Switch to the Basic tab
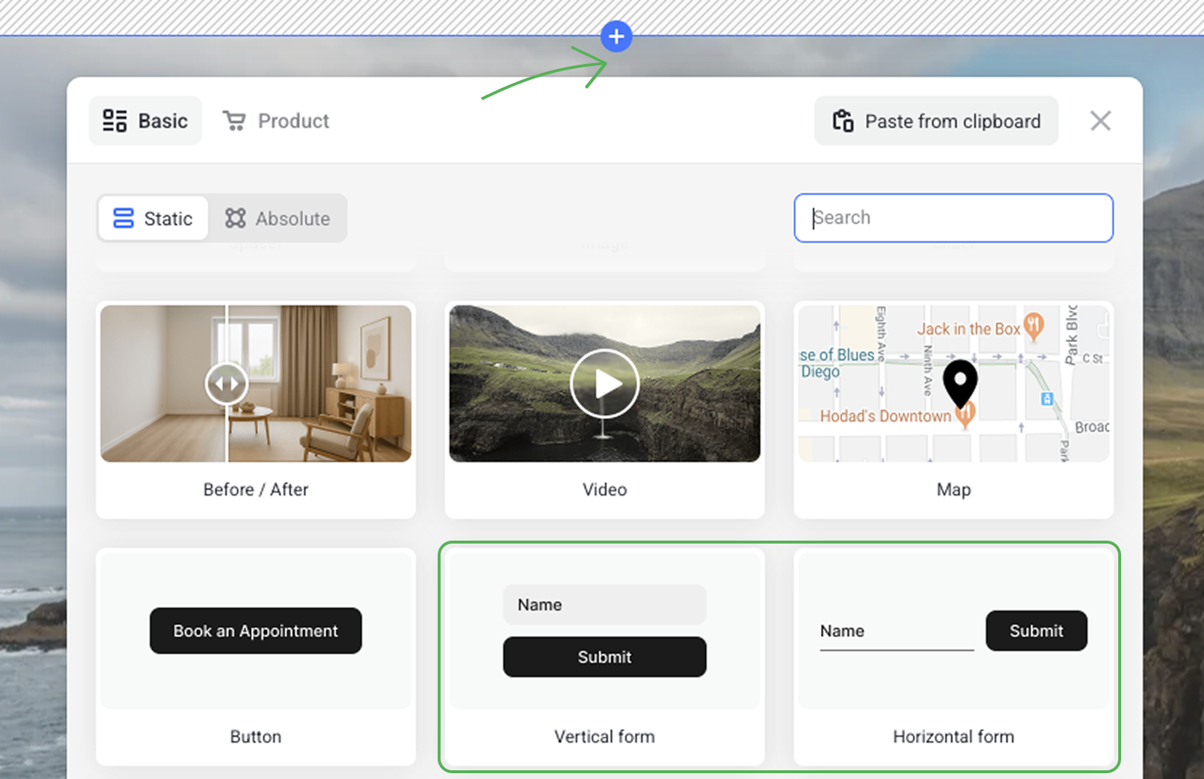Screen dimensions: 1204x779 145,121
